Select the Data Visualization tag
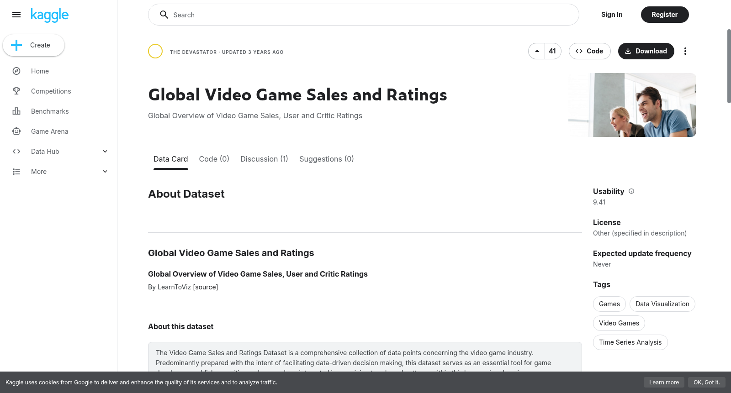The width and height of the screenshot is (731, 393). (662, 304)
